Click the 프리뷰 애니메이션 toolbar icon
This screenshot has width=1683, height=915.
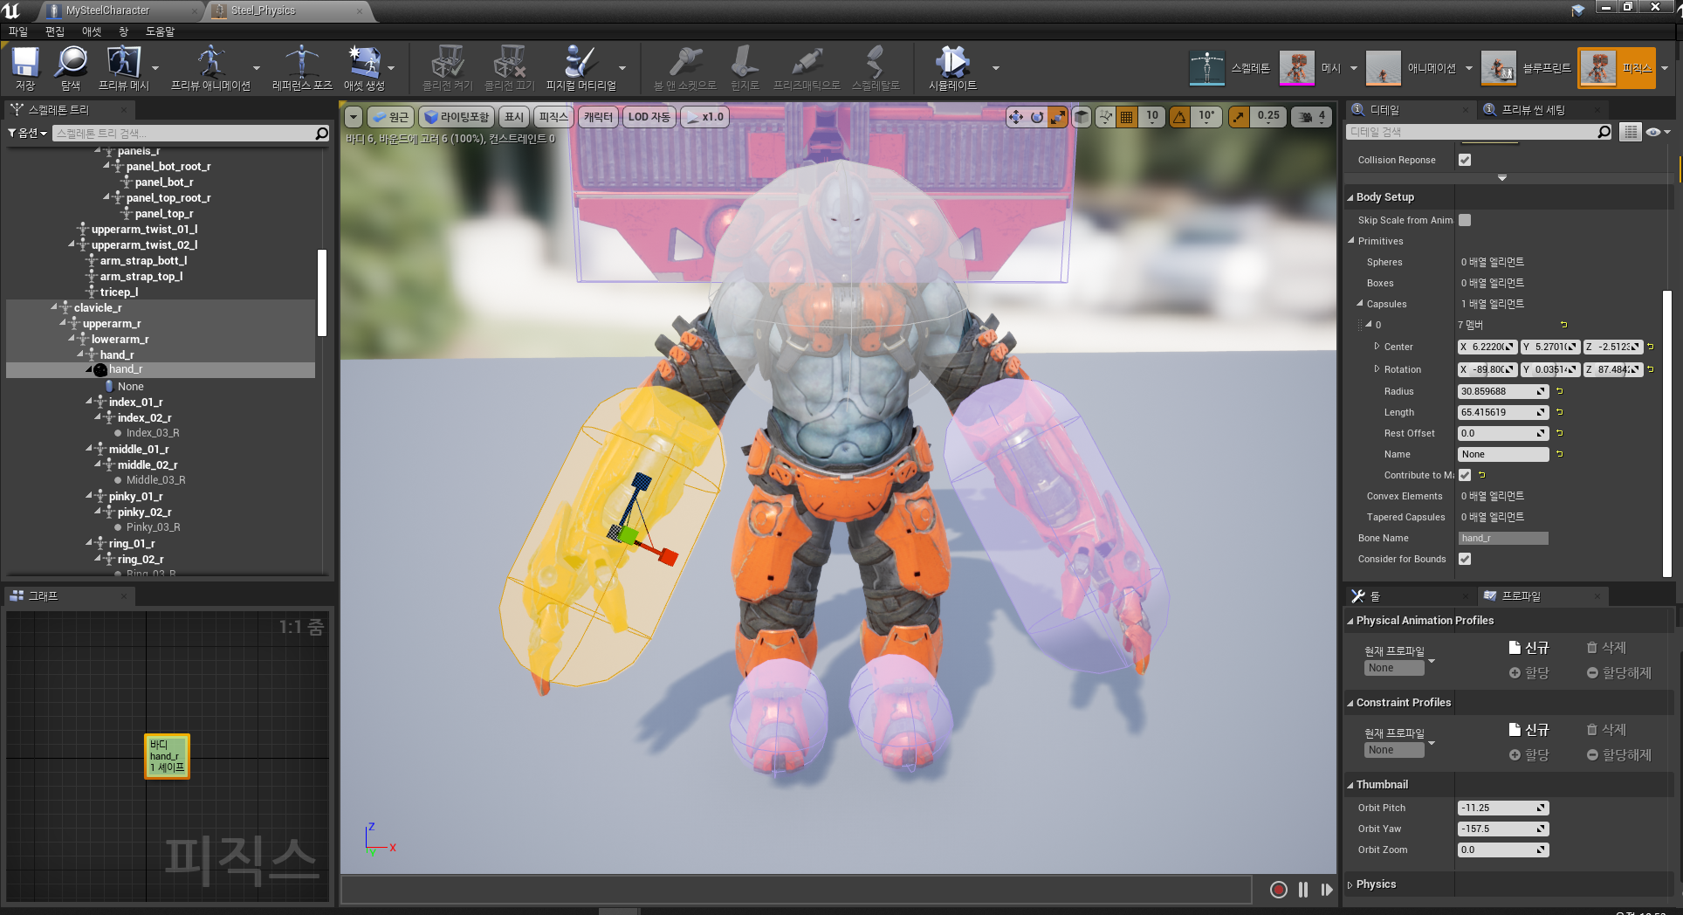210,68
